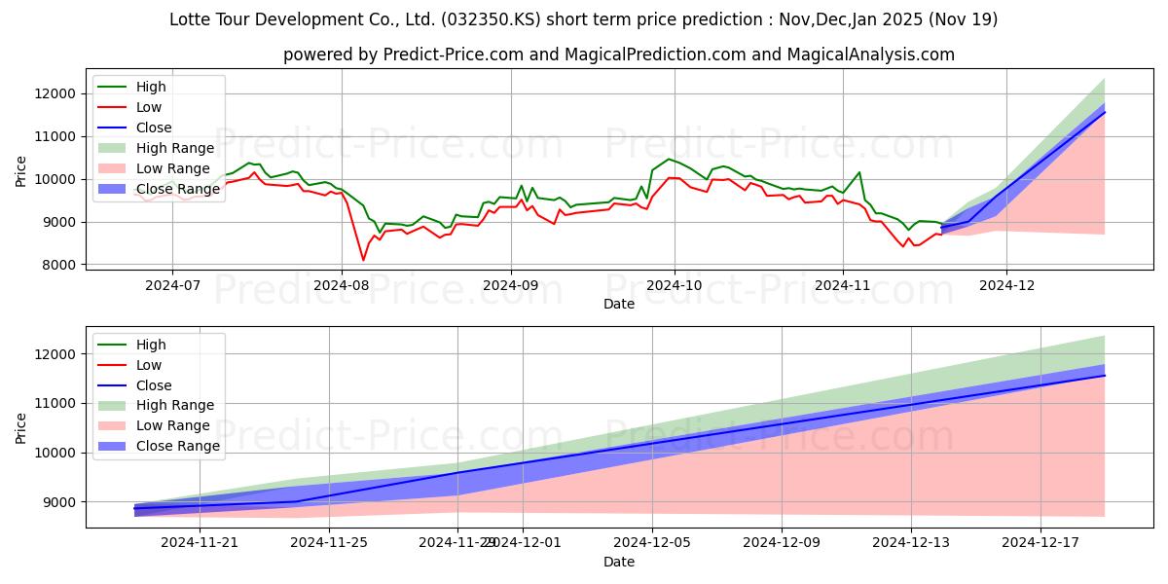Click the 2024-09 date tick label
1168x584 pixels.
click(x=511, y=284)
